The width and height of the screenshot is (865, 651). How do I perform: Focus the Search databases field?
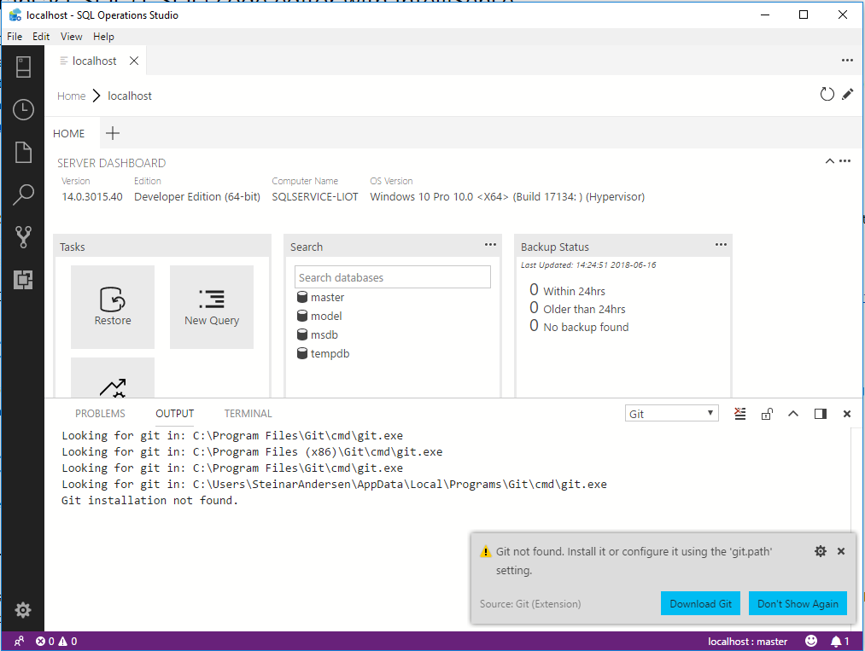[x=393, y=277]
